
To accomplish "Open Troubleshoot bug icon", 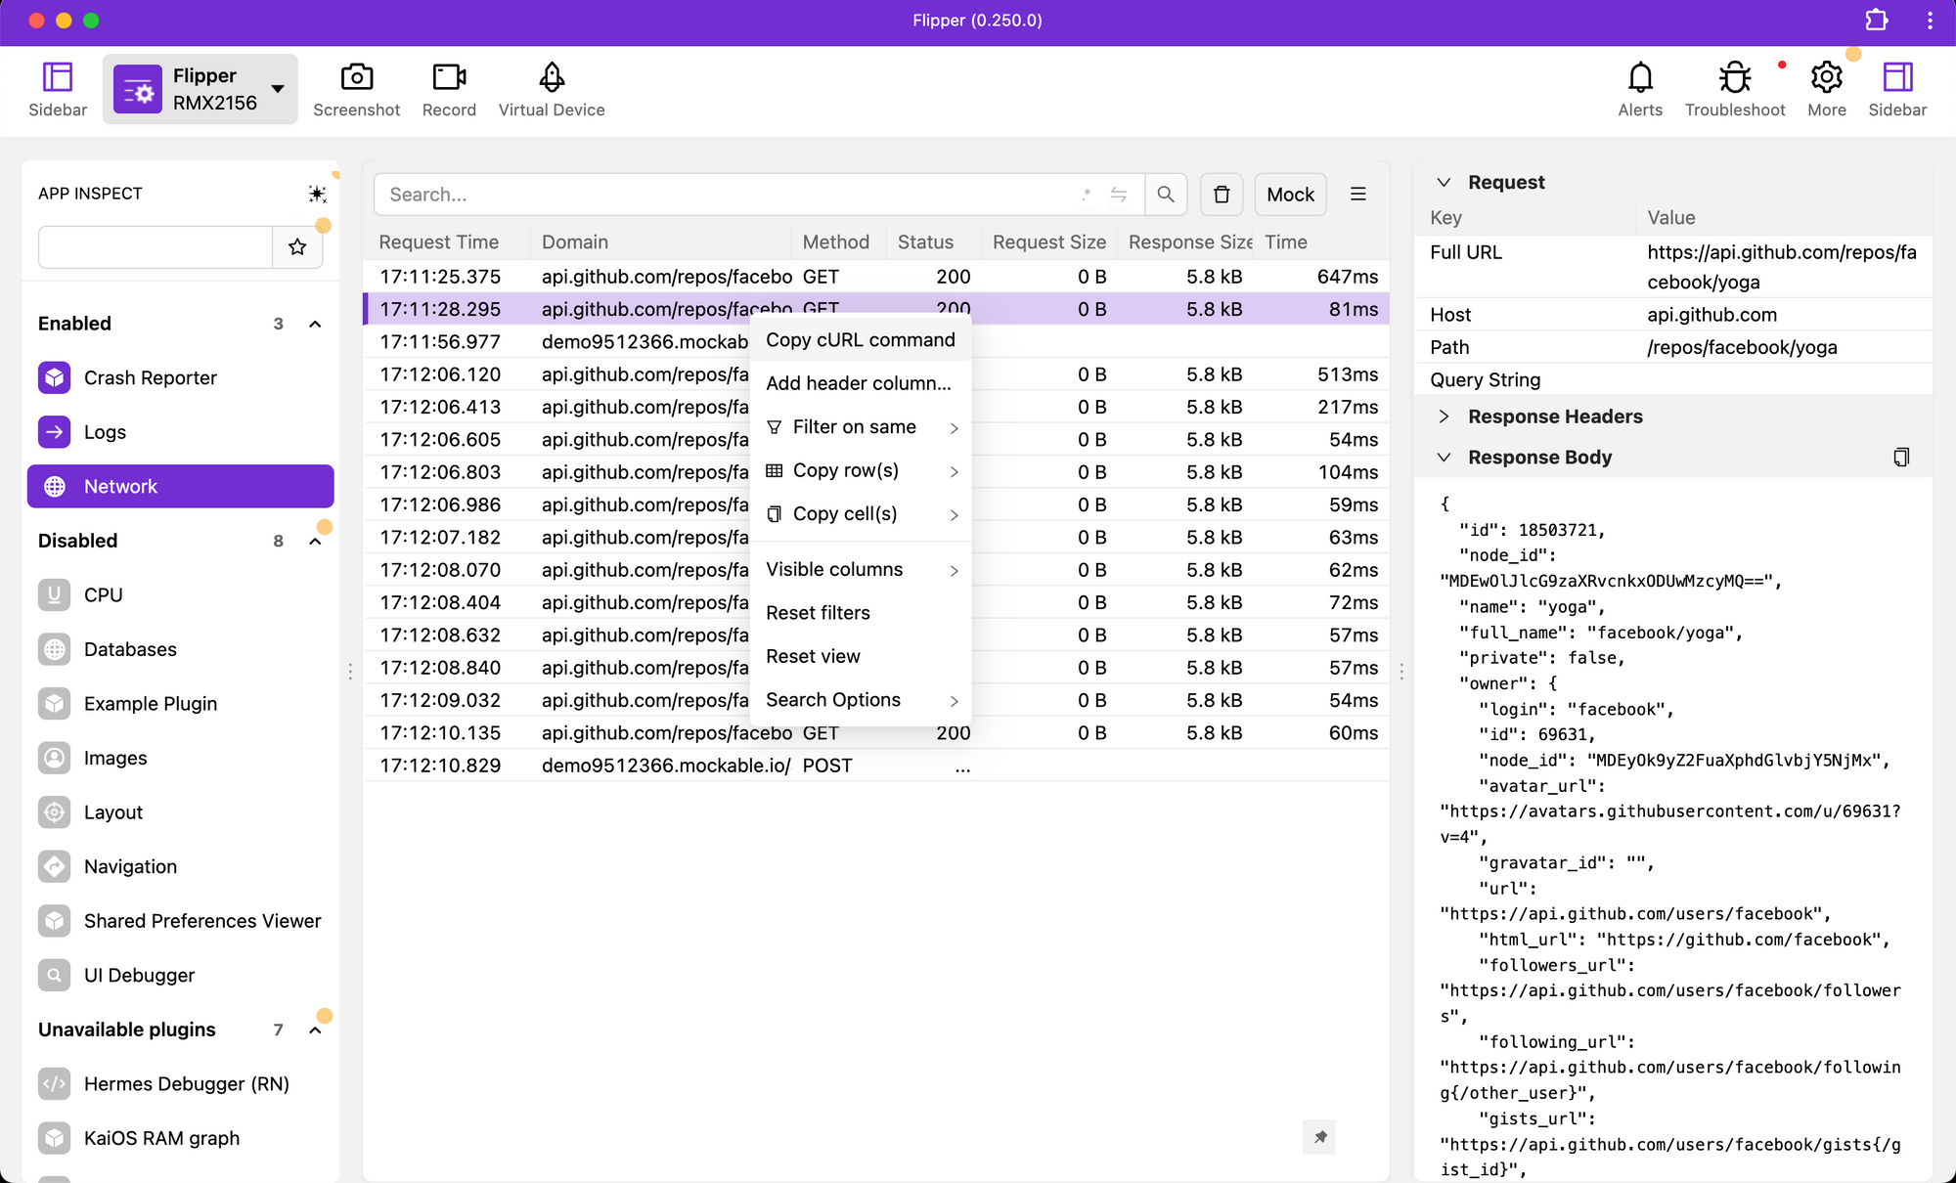I will coord(1735,89).
